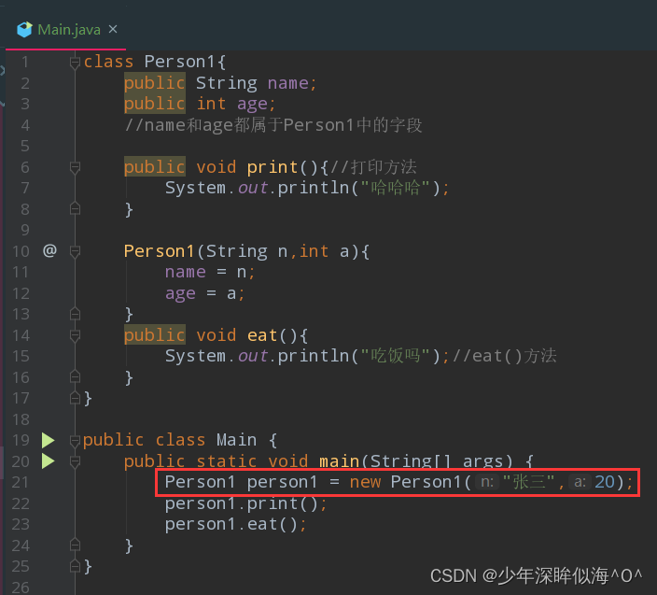Click the fold end marker at line 24
Screen dimensions: 657x595
[75, 545]
